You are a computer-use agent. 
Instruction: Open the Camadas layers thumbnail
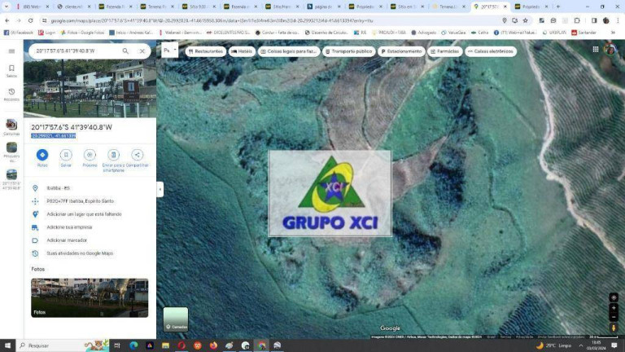tap(176, 319)
